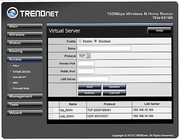The width and height of the screenshot is (180, 140).
Task: Select the Disabled radio button
Action: 95,41
